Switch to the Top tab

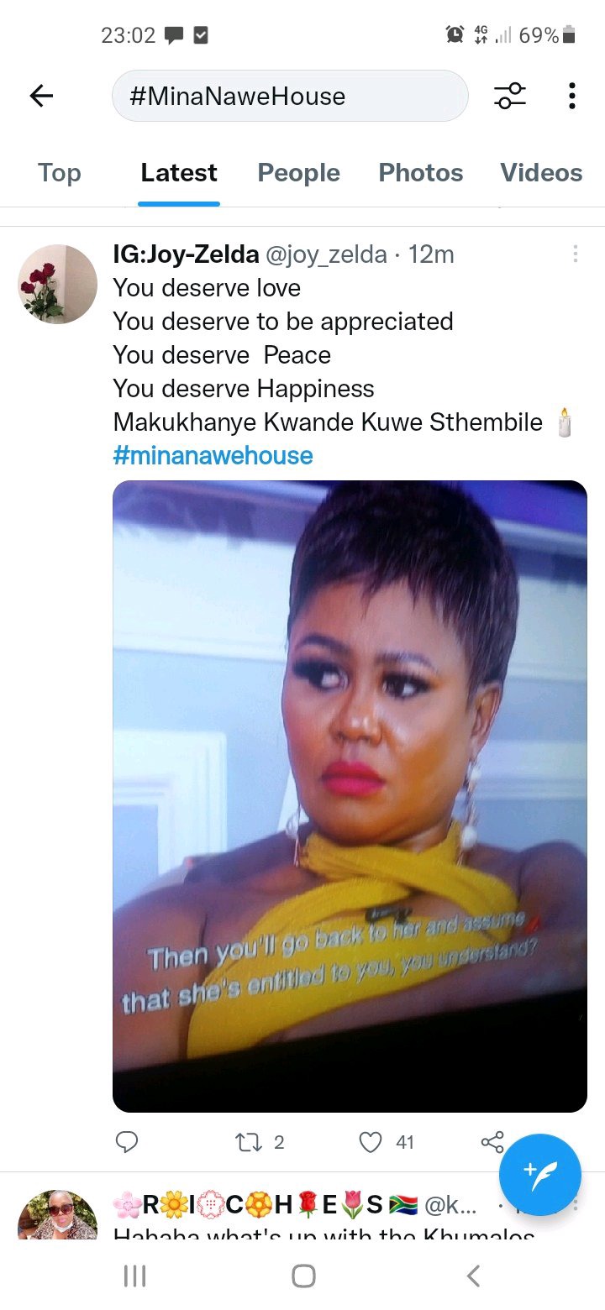point(59,172)
